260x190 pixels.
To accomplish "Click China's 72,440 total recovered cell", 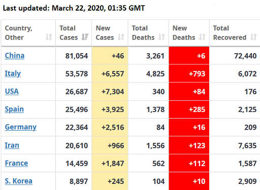I will (235, 56).
